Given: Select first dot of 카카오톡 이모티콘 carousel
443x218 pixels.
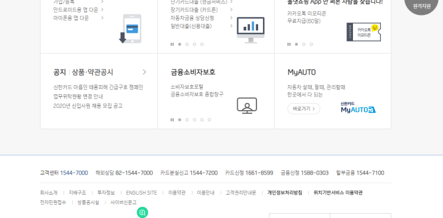Looking at the screenshot, I should point(296,44).
